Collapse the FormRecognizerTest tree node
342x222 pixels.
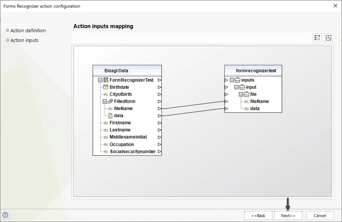[x=100, y=80]
